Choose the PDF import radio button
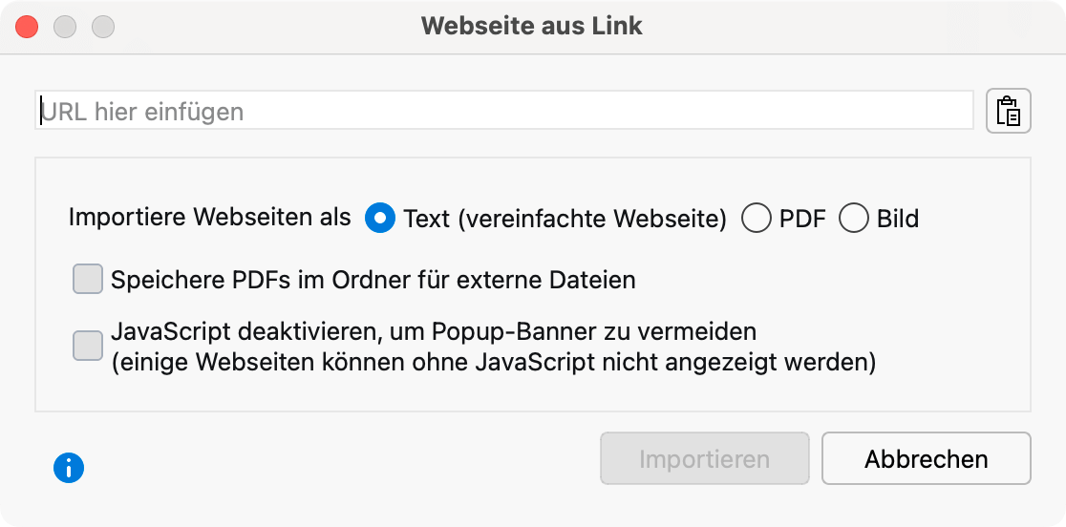Image resolution: width=1066 pixels, height=527 pixels. click(757, 219)
